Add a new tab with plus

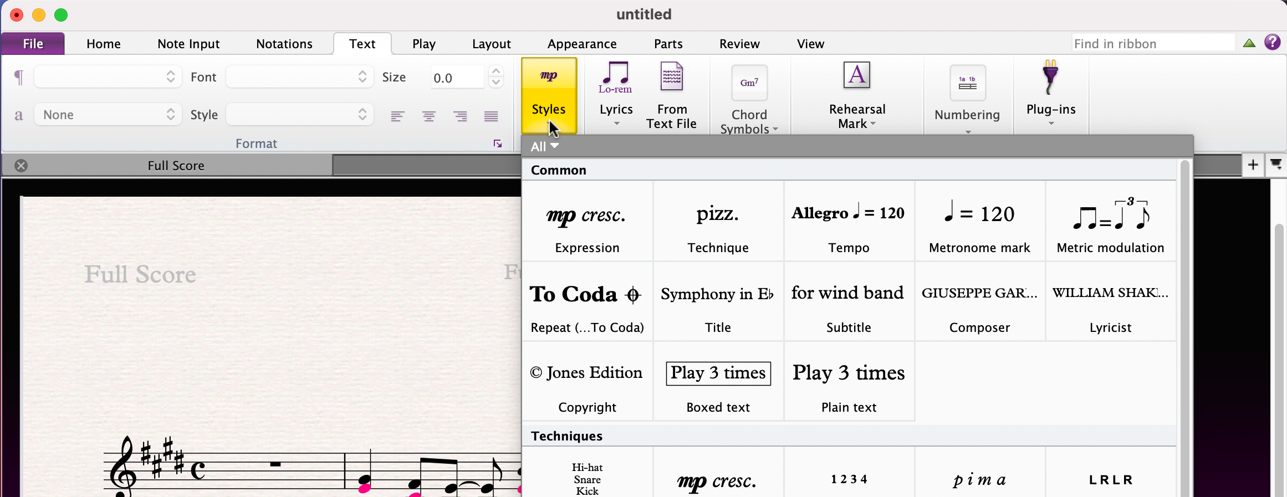[1253, 165]
